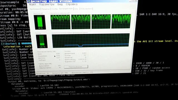Click terminal value 10 / PSNR / random access
Image resolution: width=178 pixels, height=100 pixels.
click(x=153, y=68)
